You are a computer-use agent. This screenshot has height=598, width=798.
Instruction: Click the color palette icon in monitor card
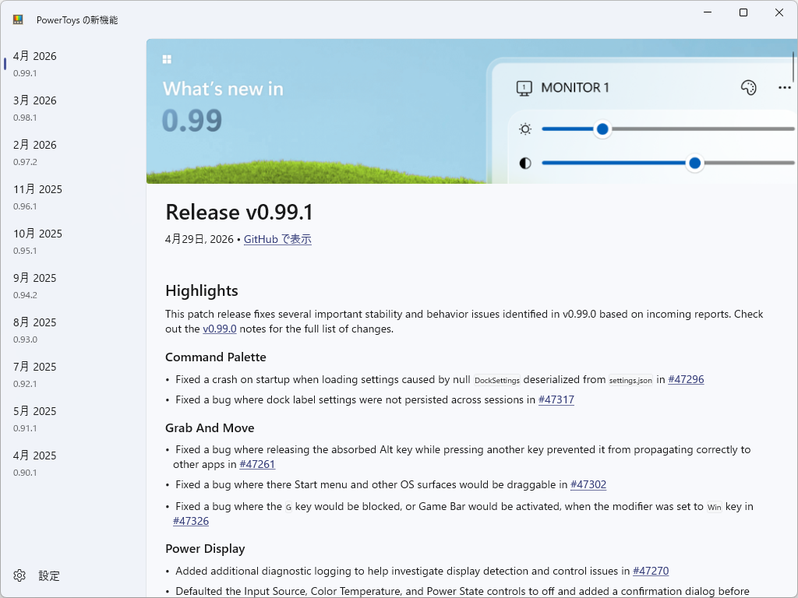coord(749,88)
